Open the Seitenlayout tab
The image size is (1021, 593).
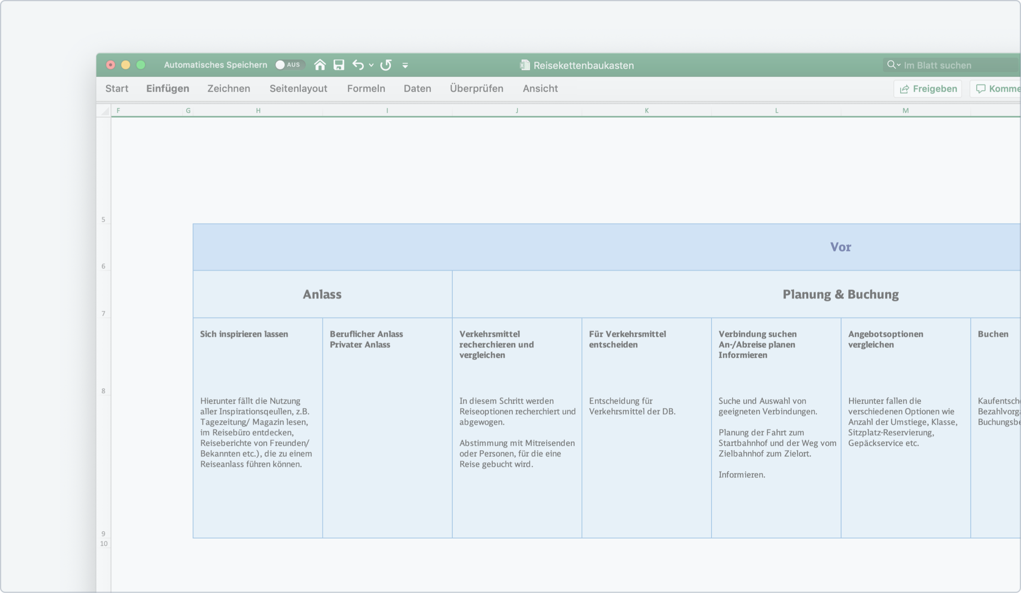click(298, 89)
